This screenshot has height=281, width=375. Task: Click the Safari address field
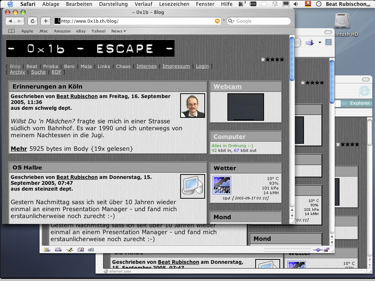[137, 21]
